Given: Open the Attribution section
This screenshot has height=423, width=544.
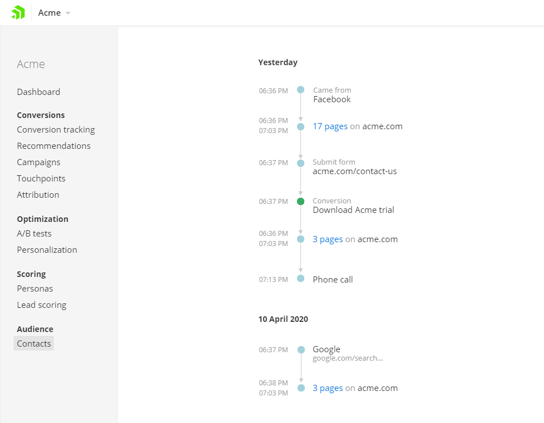Looking at the screenshot, I should click(x=38, y=194).
